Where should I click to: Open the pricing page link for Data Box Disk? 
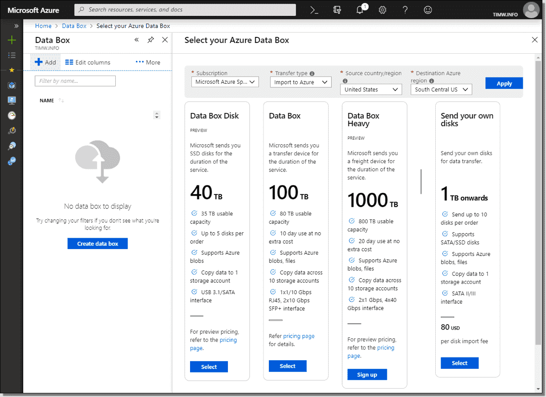[228, 340]
